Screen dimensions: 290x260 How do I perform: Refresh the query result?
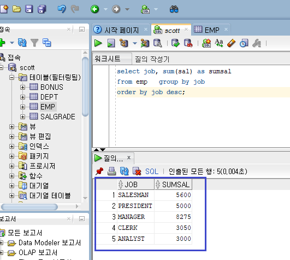coord(125,171)
